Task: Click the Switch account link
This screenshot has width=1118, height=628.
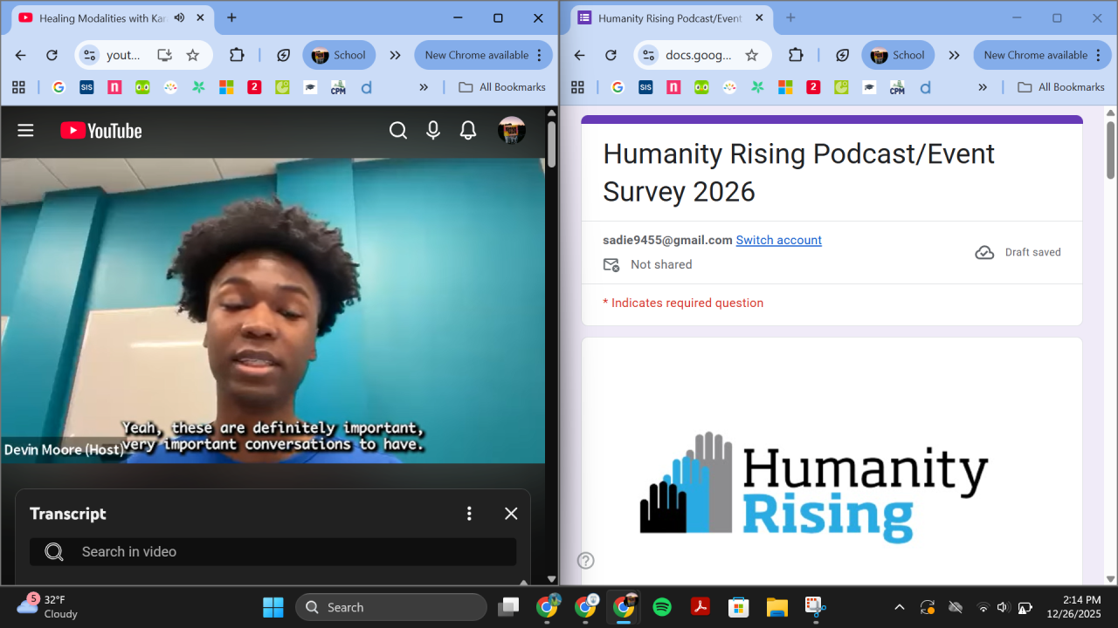Action: [778, 240]
